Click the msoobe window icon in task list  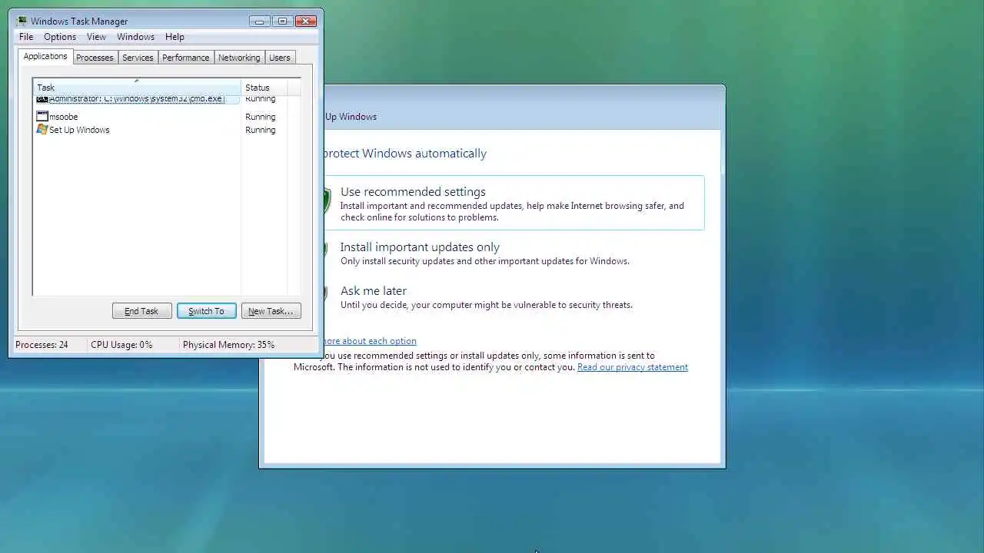(42, 117)
